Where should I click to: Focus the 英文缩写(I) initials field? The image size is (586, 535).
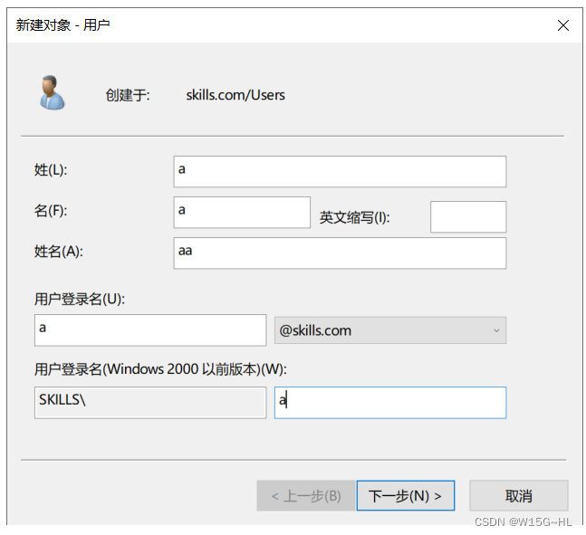[468, 216]
